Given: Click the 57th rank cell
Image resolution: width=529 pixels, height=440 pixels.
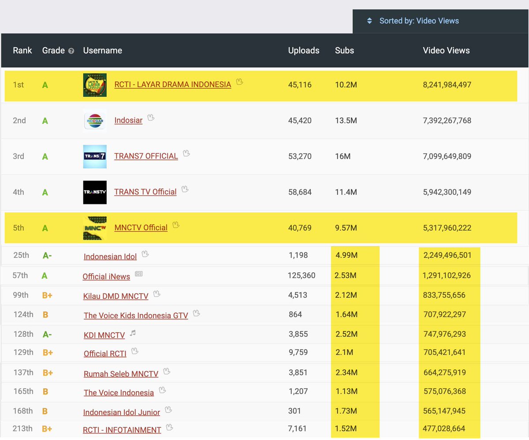Looking at the screenshot, I should pos(20,275).
